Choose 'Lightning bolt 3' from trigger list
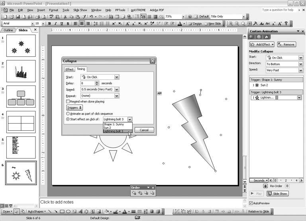The image size is (306, 221). pyautogui.click(x=118, y=131)
